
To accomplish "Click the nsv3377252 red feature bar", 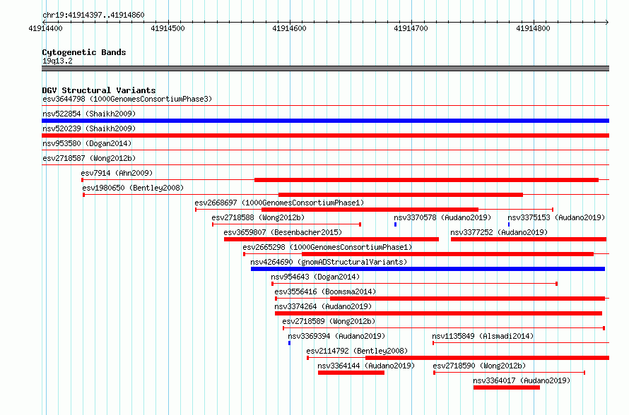I will 529,239.
